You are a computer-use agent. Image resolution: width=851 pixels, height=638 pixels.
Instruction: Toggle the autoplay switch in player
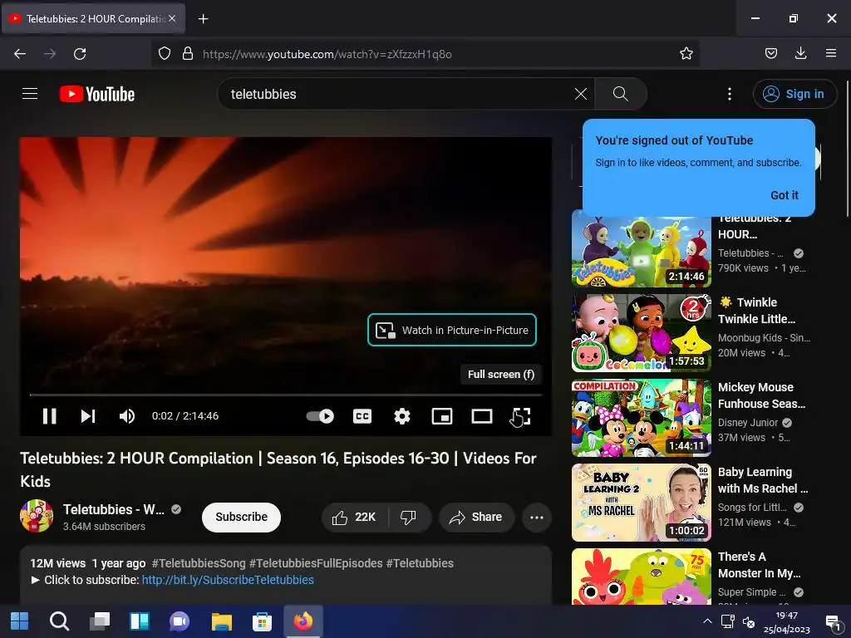320,416
